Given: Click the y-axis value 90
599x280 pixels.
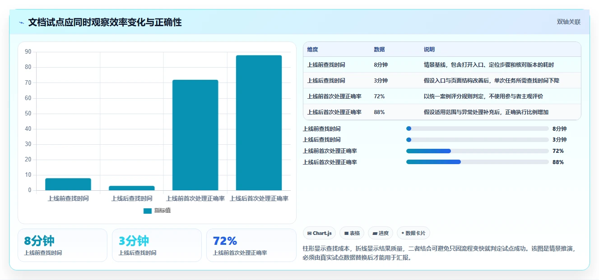Looking at the screenshot, I should pyautogui.click(x=28, y=52).
